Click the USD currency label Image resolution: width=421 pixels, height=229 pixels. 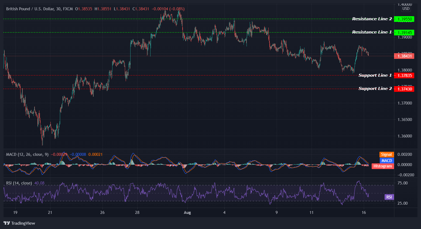(406, 8)
